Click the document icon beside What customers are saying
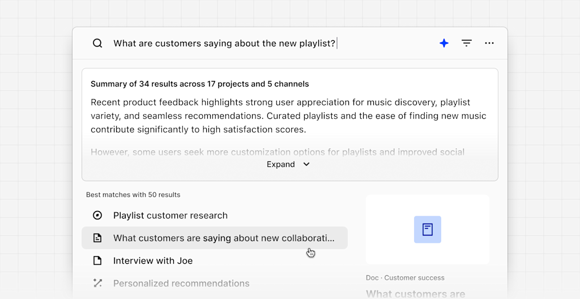 click(x=97, y=238)
